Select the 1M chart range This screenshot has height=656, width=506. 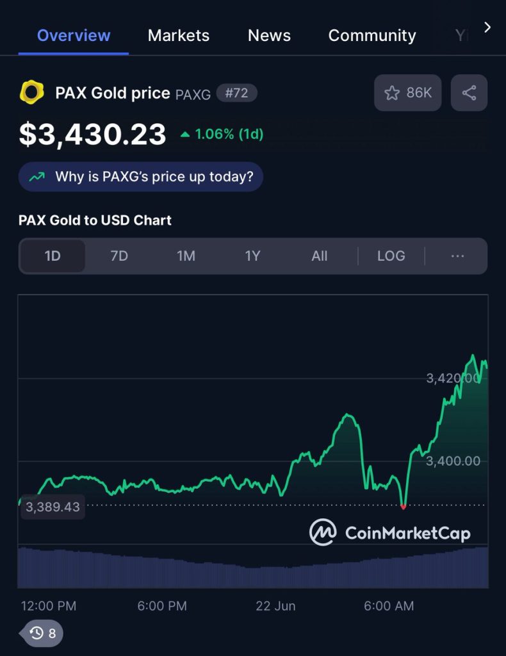[186, 256]
